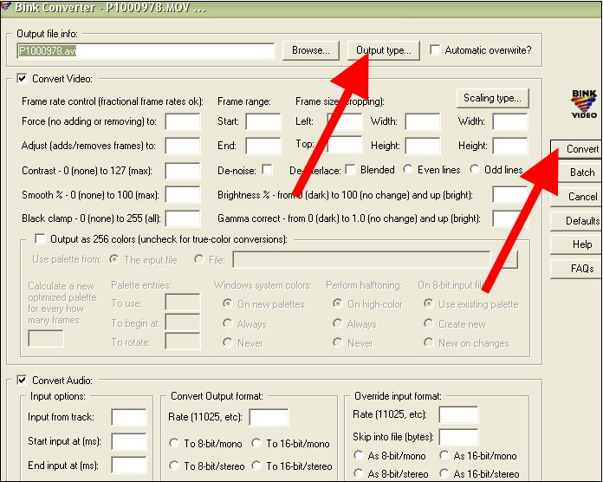Open the Help button
The image size is (603, 482).
pyautogui.click(x=576, y=244)
